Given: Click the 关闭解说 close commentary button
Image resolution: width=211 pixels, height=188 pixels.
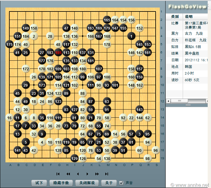Looking at the screenshot, I should (87, 183).
